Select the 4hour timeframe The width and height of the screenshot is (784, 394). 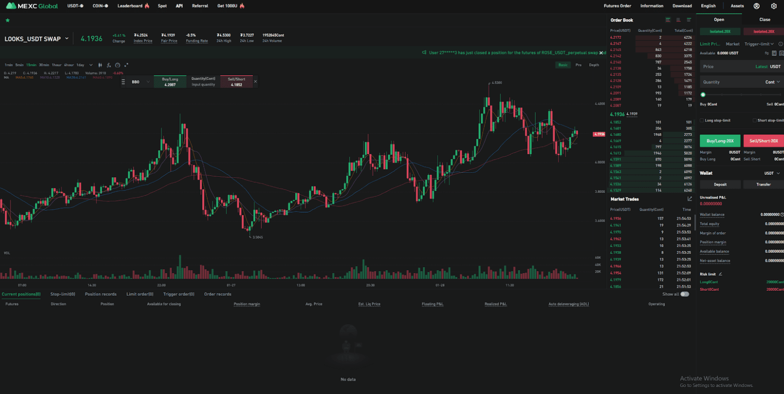69,65
